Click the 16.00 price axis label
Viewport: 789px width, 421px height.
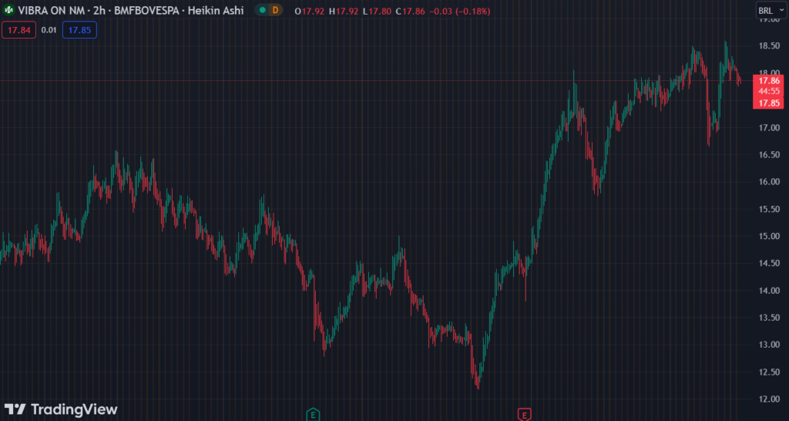(x=769, y=182)
